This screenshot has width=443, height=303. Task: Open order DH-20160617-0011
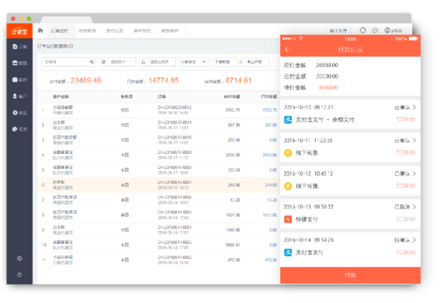click(x=174, y=122)
